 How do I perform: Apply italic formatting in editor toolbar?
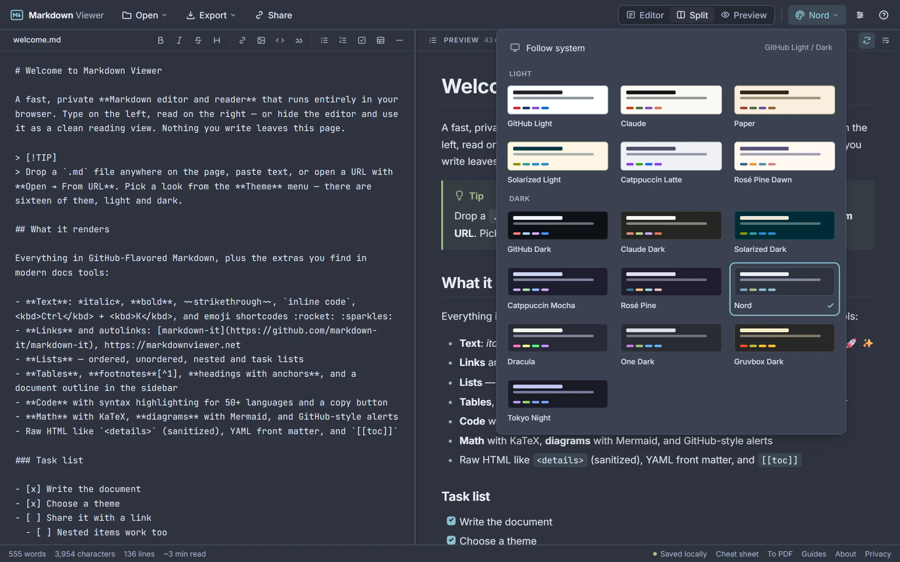pos(179,40)
